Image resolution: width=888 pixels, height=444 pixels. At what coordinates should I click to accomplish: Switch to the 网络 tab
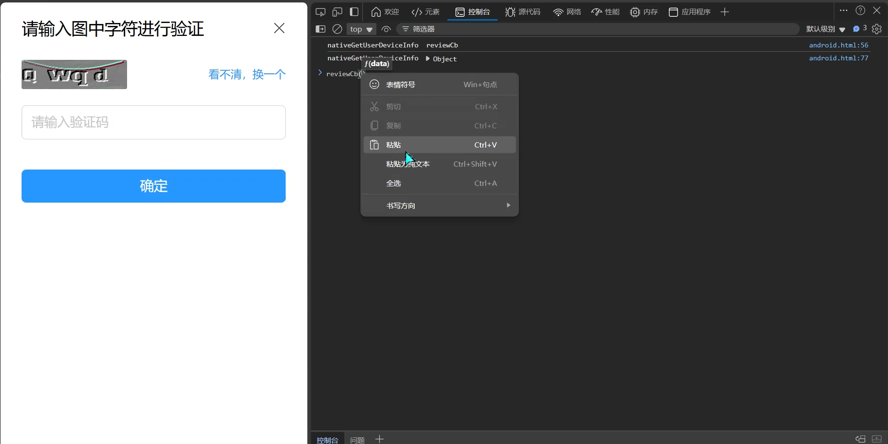click(x=567, y=12)
